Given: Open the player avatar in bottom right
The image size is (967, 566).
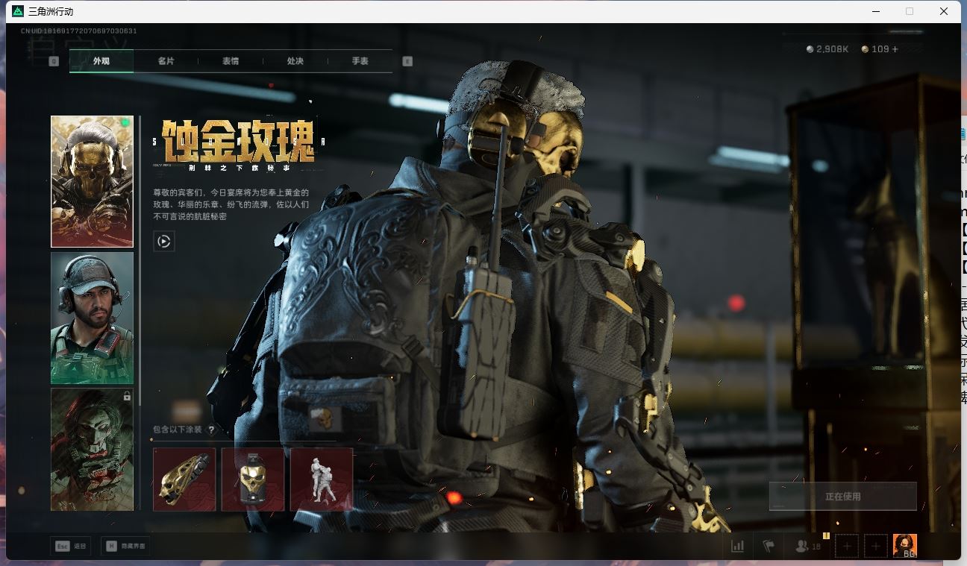Looking at the screenshot, I should coord(904,545).
